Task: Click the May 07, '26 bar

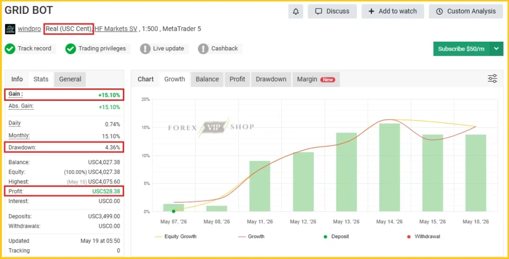Action: (173, 208)
